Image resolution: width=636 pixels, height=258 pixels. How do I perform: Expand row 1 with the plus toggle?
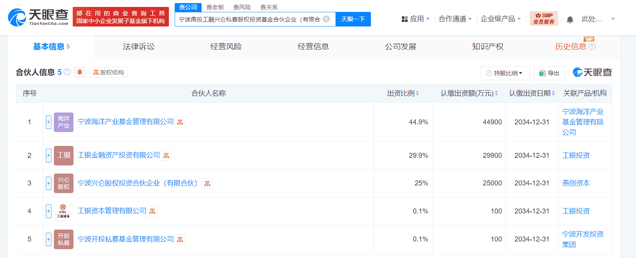(48, 122)
